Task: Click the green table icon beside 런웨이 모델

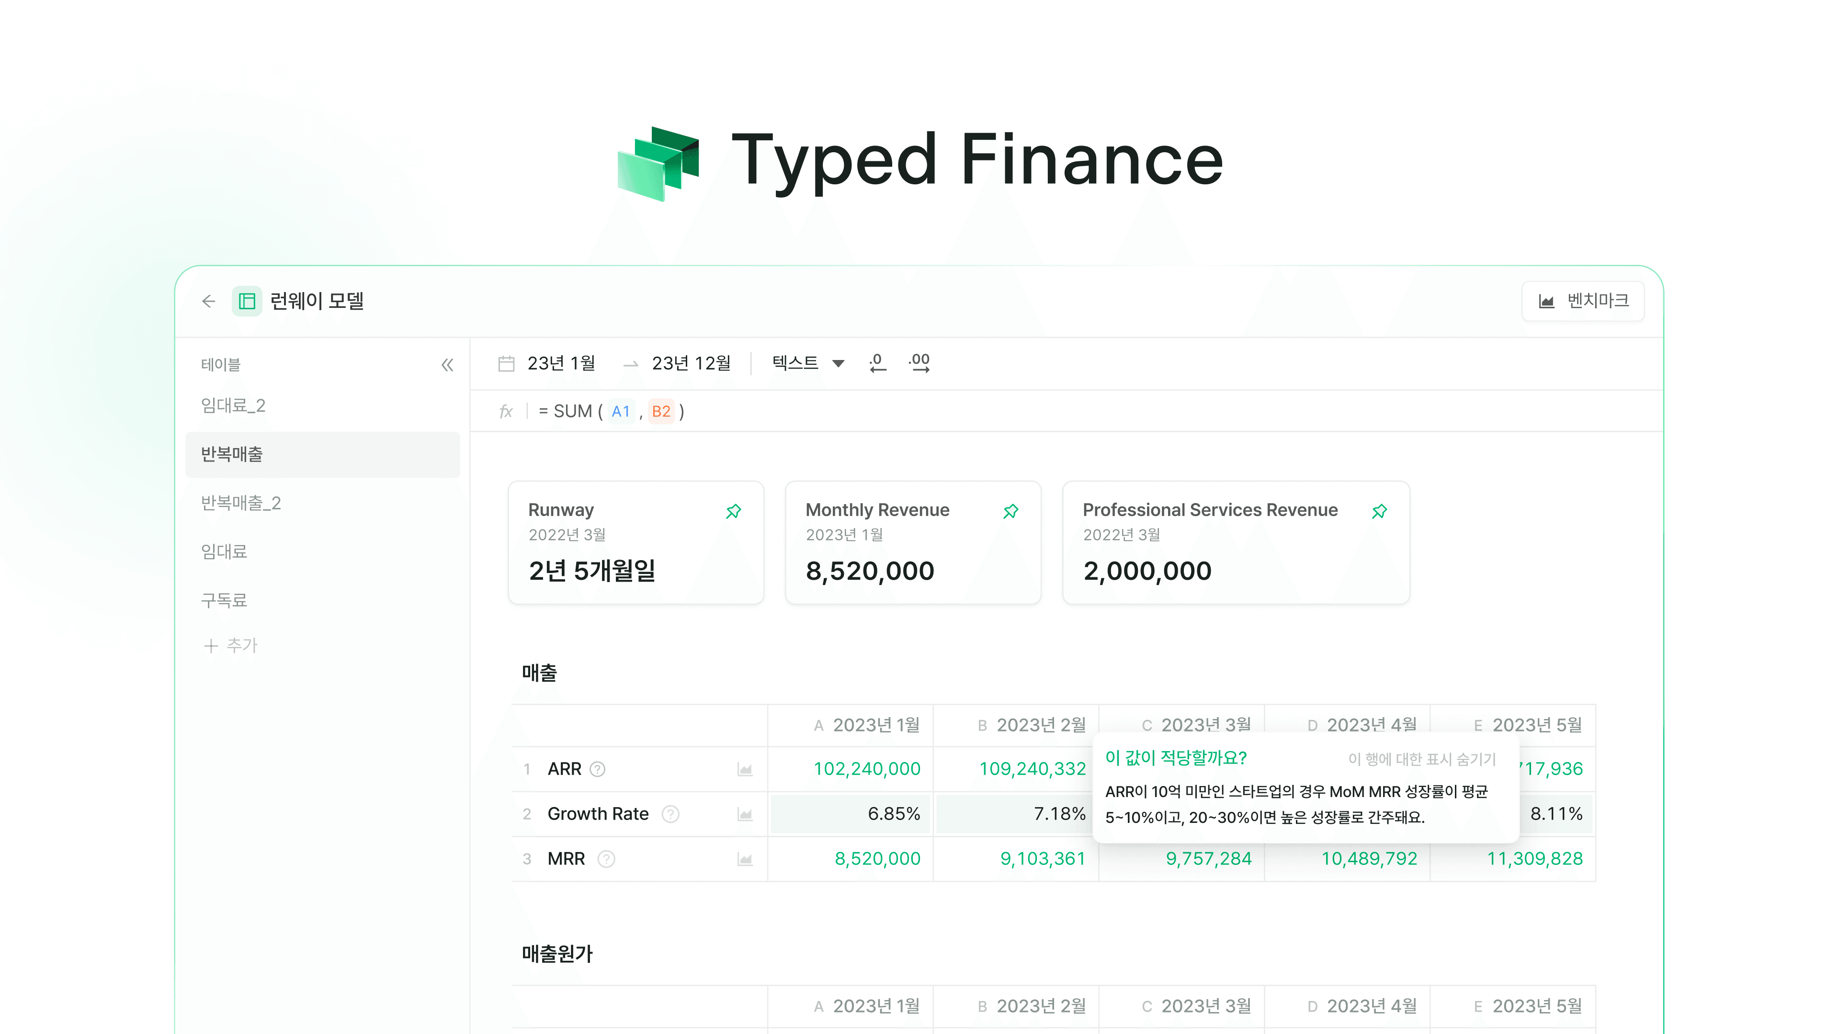Action: [x=246, y=301]
